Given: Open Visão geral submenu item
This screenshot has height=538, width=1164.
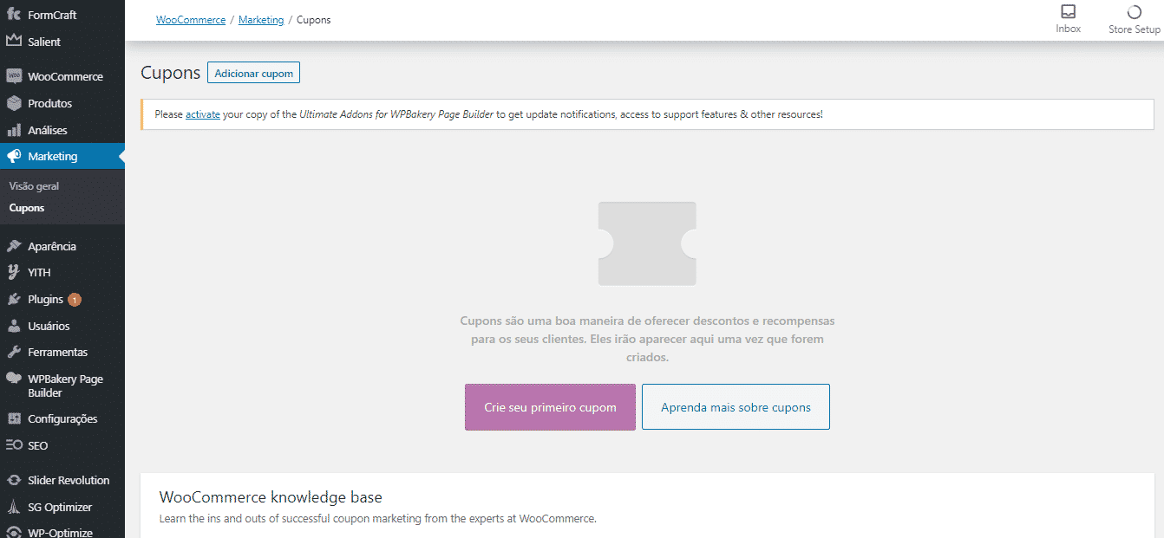Looking at the screenshot, I should [x=34, y=186].
